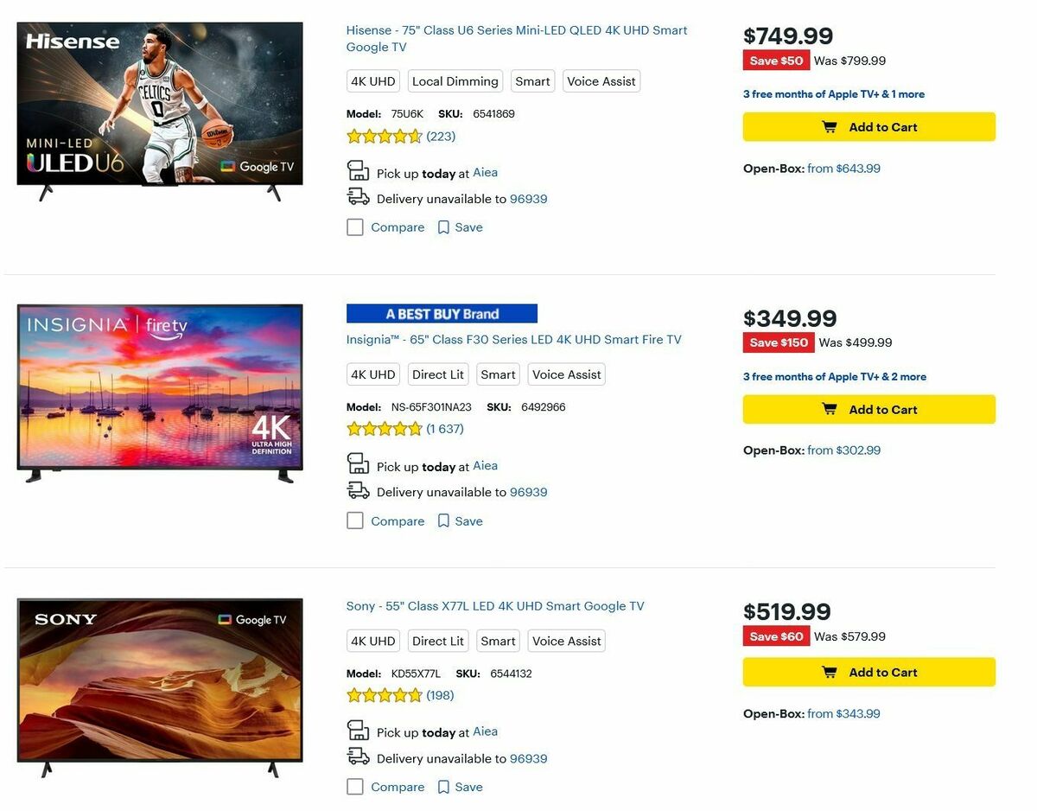Check the Compare box for the Insignia TV
Image resolution: width=1037 pixels, height=811 pixels.
354,520
